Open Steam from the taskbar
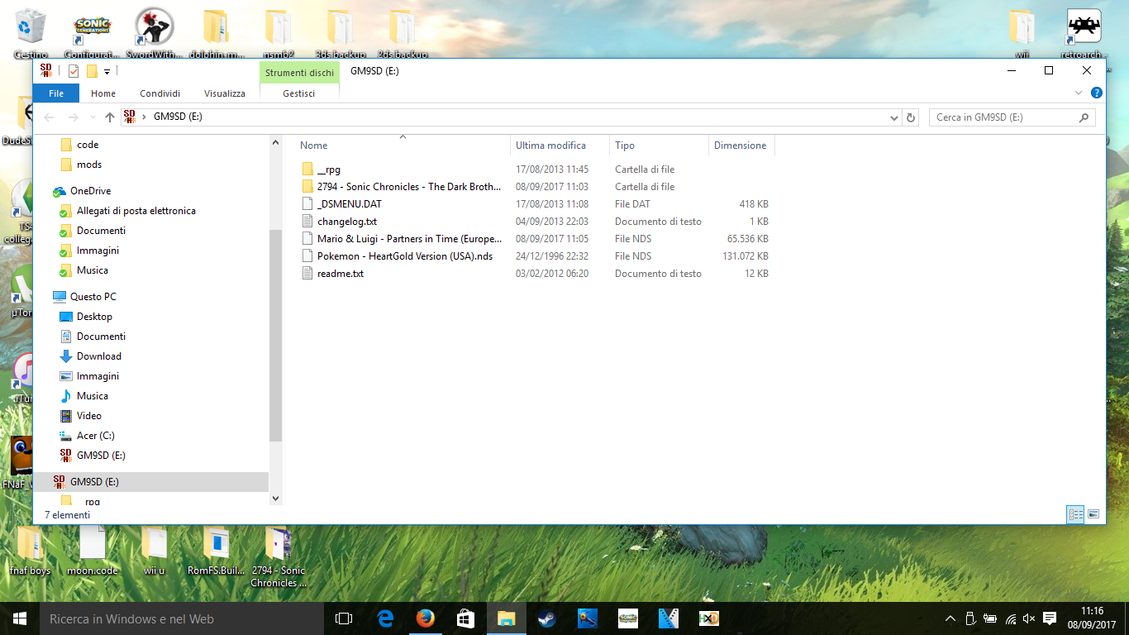 pyautogui.click(x=546, y=618)
